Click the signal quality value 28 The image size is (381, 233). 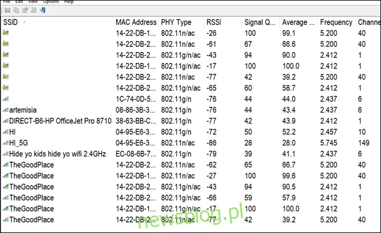(x=248, y=143)
